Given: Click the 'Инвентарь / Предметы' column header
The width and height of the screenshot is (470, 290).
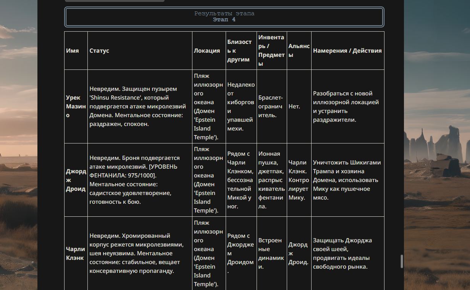Looking at the screenshot, I should pos(272,51).
